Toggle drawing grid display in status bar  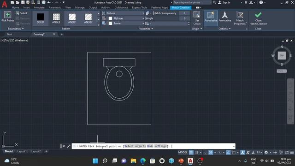click(x=191, y=153)
